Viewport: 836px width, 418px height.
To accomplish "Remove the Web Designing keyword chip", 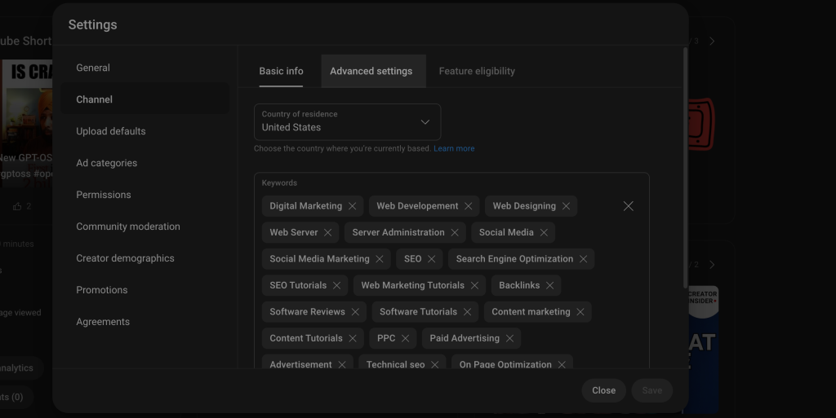I will coord(567,206).
